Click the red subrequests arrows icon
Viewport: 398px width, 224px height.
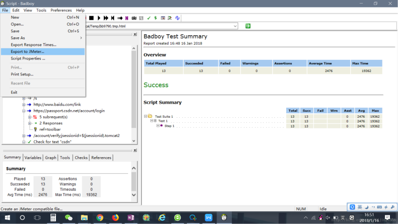[35, 117]
